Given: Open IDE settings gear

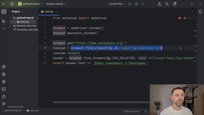Looking at the screenshot, I should 174,4.
